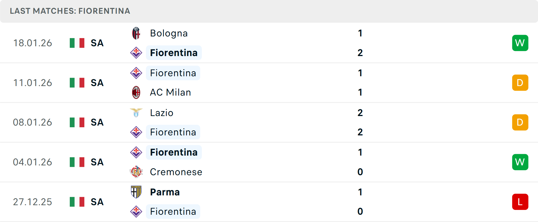
Task: Click the Cremonese club crest icon
Action: (x=136, y=172)
